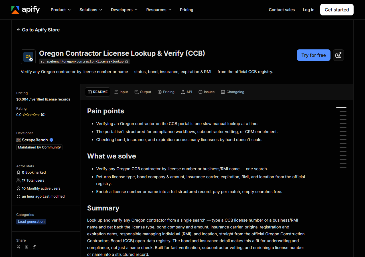Click the actor title Oregon Contractor License Lookup
Image resolution: width=365 pixels, height=257 pixels.
click(122, 53)
